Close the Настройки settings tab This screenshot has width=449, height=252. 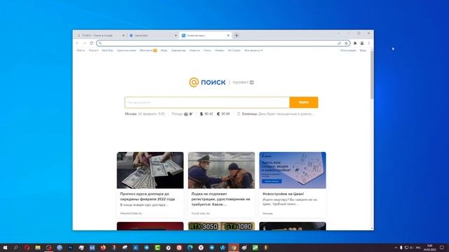176,36
